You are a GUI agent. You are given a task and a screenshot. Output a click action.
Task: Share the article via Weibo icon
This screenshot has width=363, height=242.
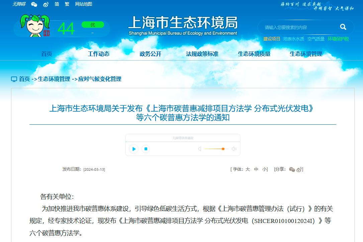(x=299, y=169)
